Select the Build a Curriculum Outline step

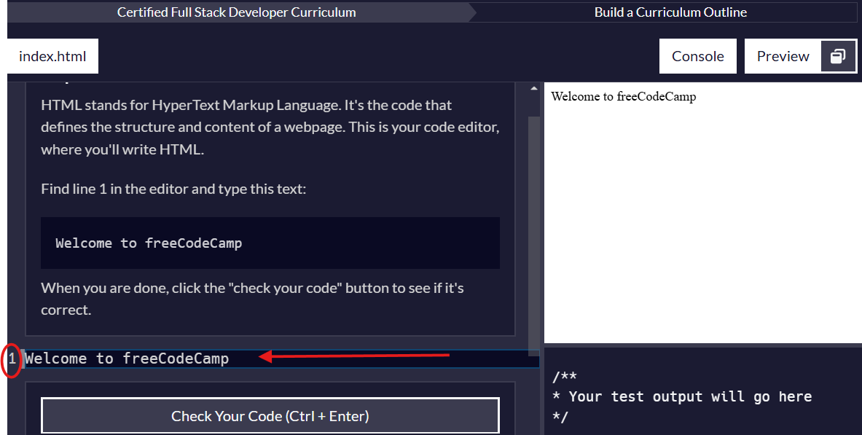(670, 12)
